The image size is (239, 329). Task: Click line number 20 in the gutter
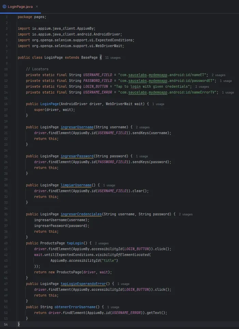pyautogui.click(x=6, y=127)
